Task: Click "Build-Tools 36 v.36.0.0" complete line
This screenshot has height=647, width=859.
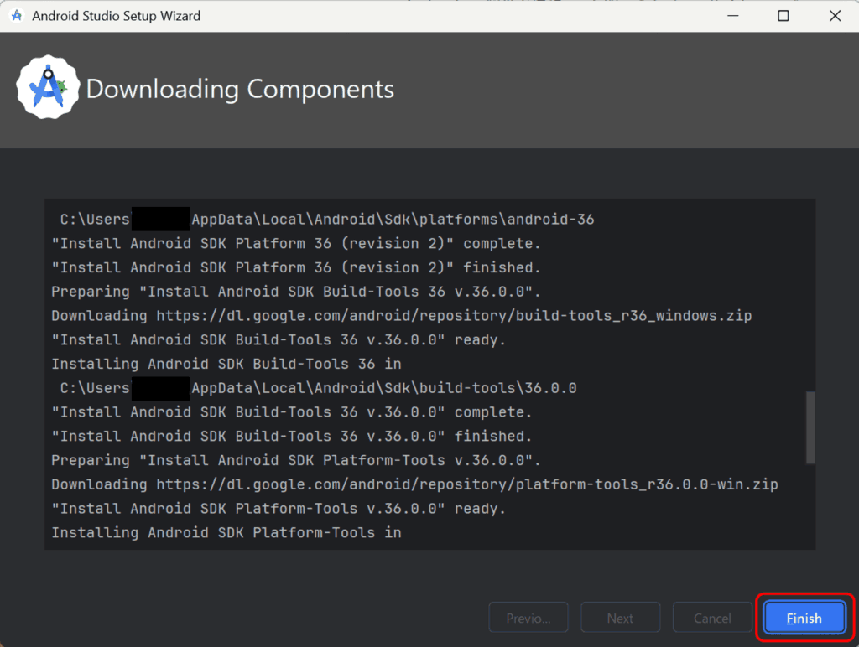Action: [x=291, y=412]
